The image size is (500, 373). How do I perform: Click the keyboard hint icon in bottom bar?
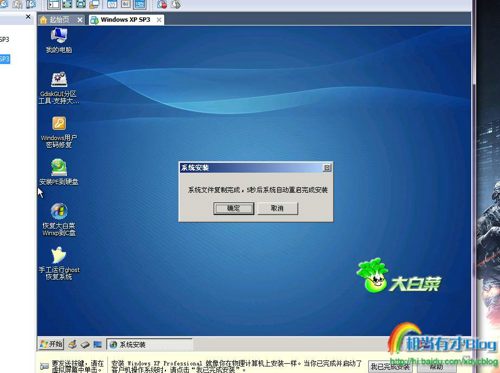44,365
